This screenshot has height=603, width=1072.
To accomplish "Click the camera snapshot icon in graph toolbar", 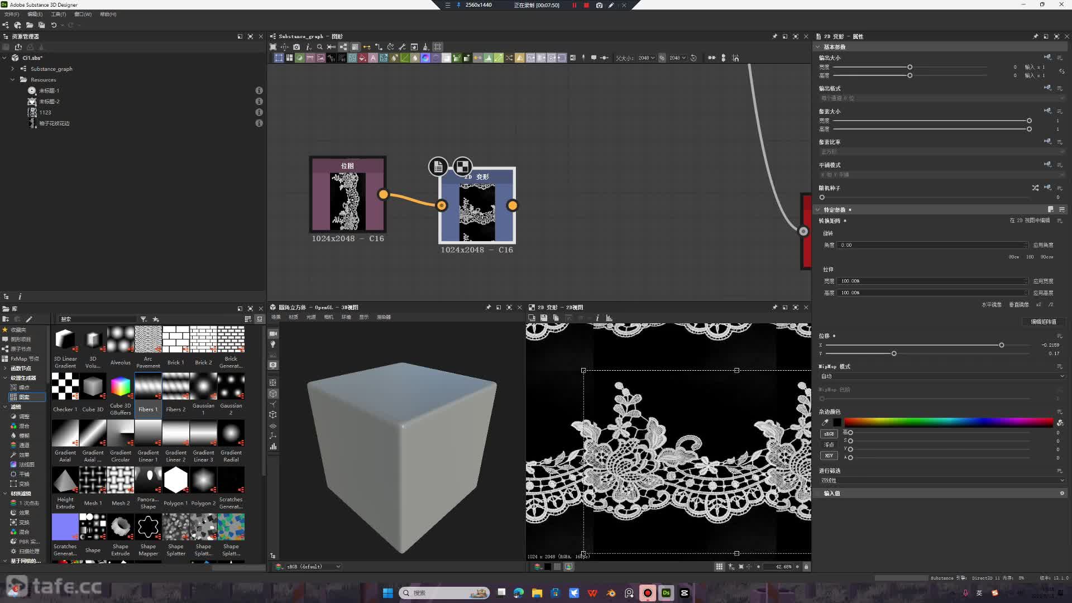I will [x=296, y=47].
